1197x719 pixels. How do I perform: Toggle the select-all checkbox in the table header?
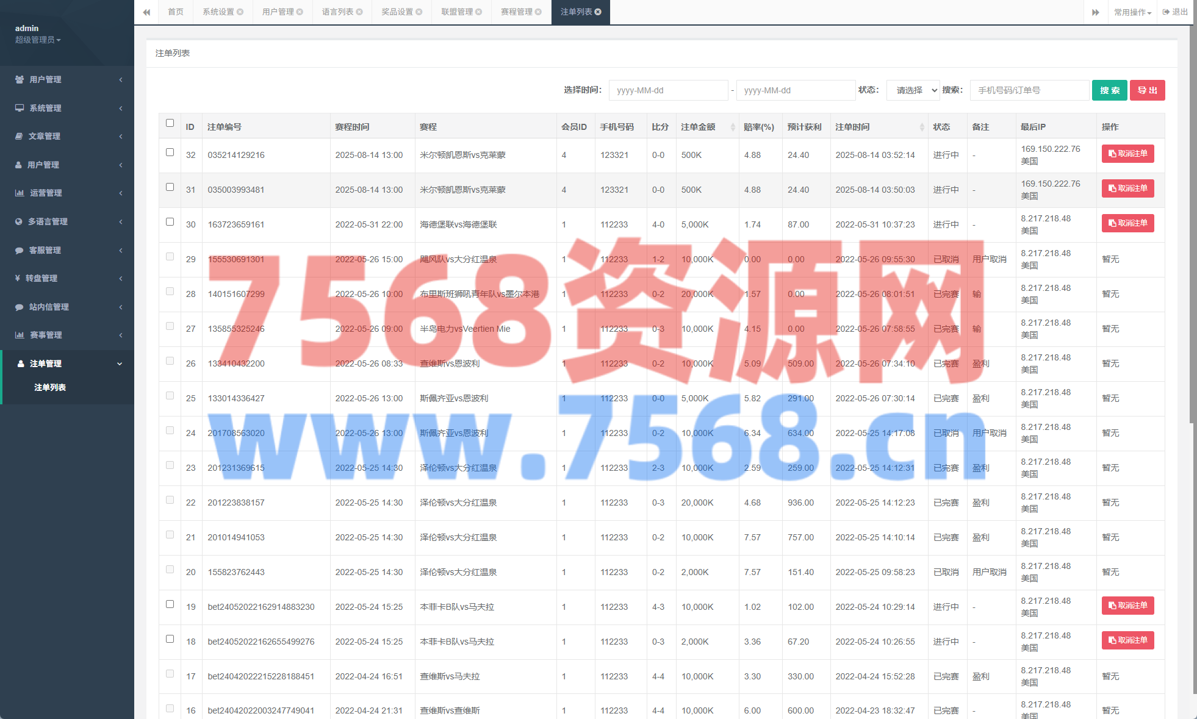170,123
